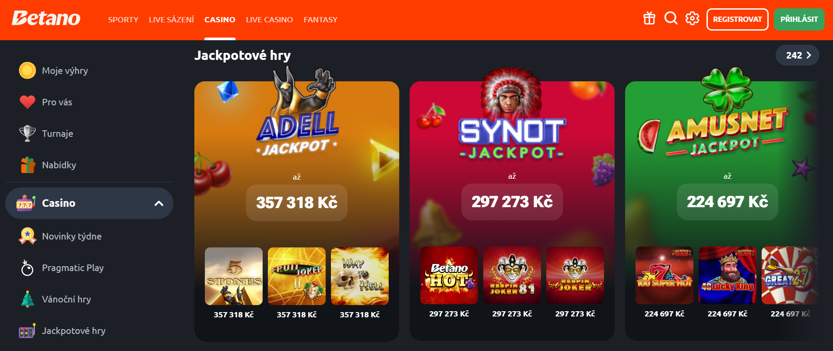Click the Betano logo
Screen dimensions: 833x351
[46, 18]
